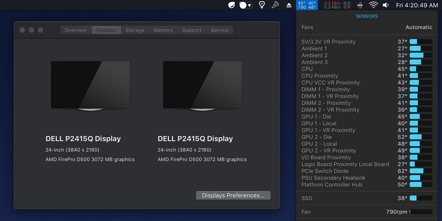The image size is (442, 221).
Task: Select the Displays tab
Action: point(106,30)
